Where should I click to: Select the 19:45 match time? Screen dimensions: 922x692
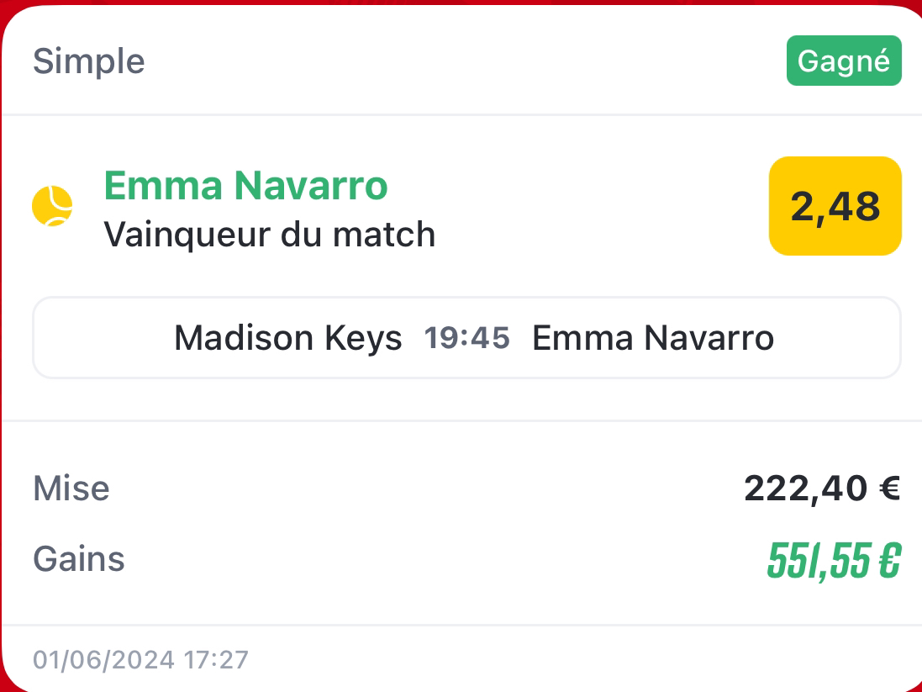pos(466,338)
